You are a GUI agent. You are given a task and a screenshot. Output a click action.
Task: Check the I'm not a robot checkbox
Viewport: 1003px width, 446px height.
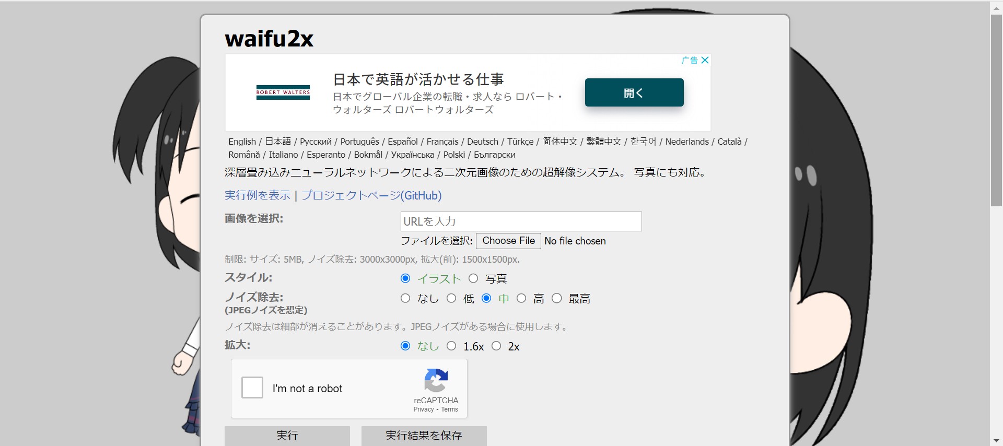pyautogui.click(x=252, y=388)
